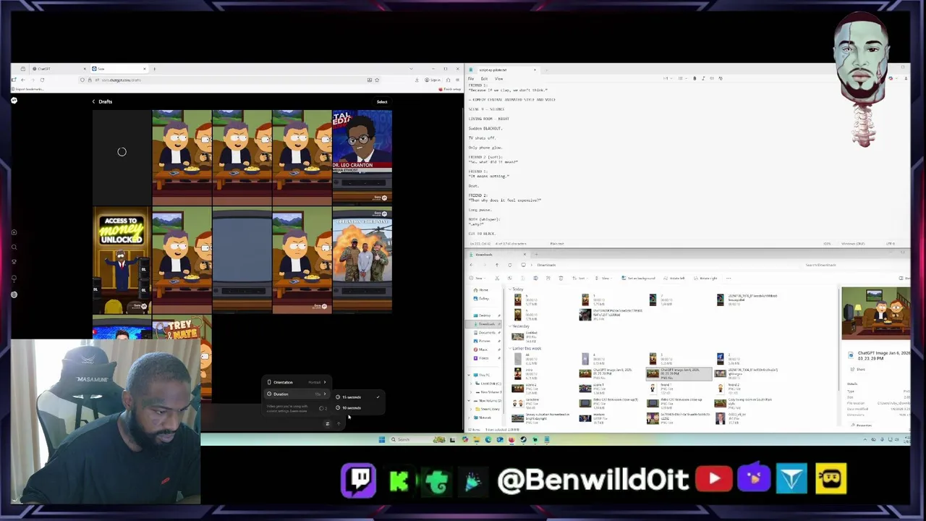Click the Select button in Drafts
The width and height of the screenshot is (926, 521).
(x=382, y=102)
